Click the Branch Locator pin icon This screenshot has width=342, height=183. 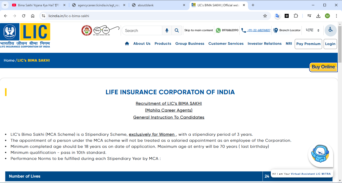click(x=276, y=30)
